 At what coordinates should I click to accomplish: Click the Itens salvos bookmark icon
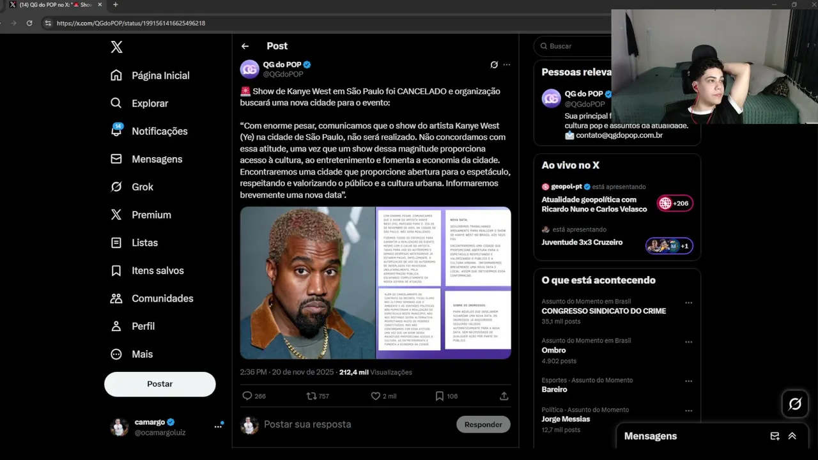click(x=116, y=270)
